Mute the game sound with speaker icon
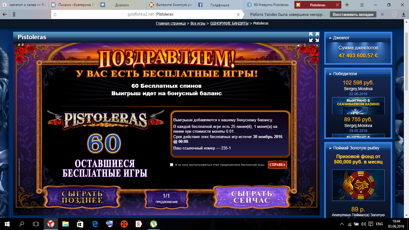Screen dimensions: 409x230 299,46
